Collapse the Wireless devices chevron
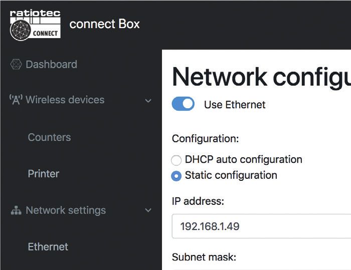The width and height of the screenshot is (351, 270). [x=148, y=101]
